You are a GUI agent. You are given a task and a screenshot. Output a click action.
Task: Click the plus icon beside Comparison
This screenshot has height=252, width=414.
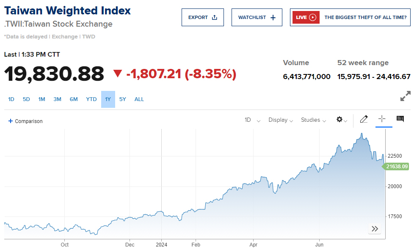coord(11,121)
